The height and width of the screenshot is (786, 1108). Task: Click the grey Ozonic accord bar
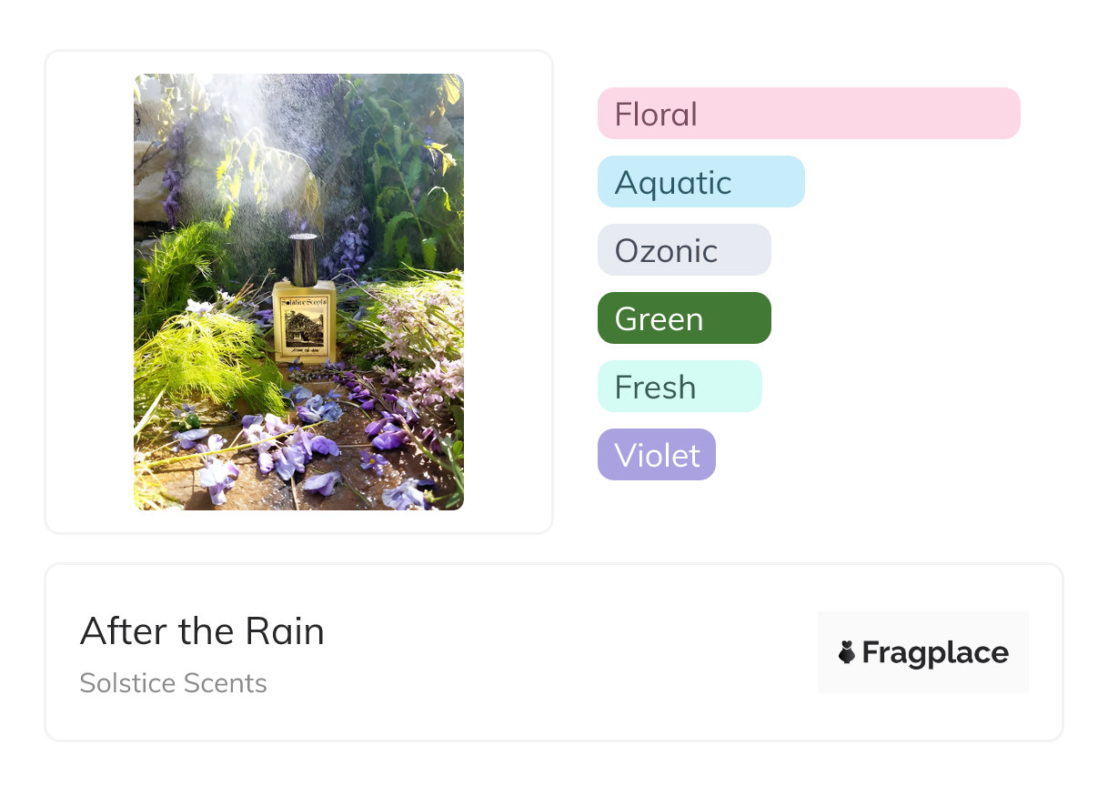tap(683, 250)
